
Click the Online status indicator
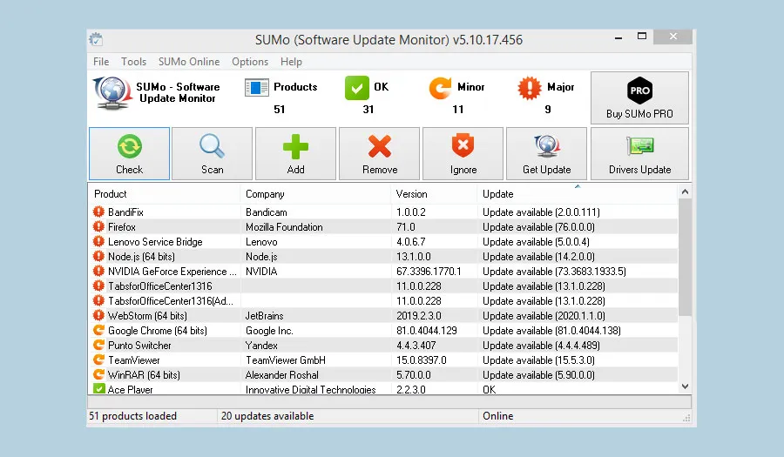point(497,415)
